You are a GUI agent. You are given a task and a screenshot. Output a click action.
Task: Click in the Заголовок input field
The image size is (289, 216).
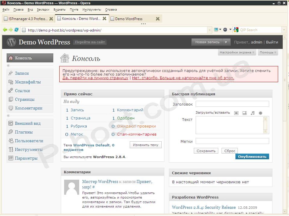coord(232,104)
